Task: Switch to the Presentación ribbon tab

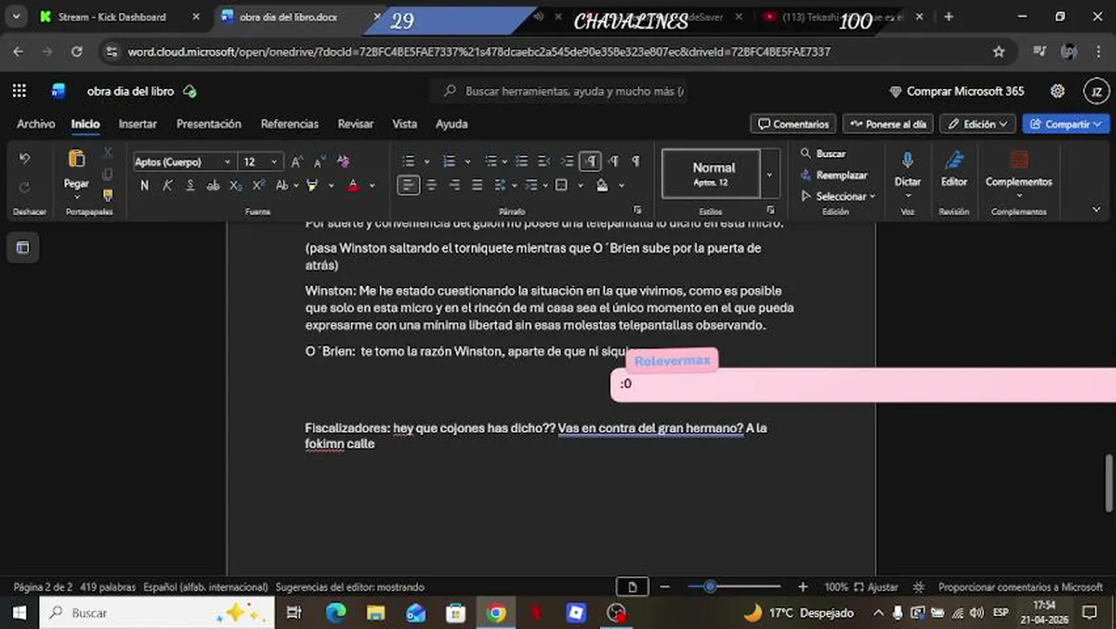Action: (x=209, y=124)
